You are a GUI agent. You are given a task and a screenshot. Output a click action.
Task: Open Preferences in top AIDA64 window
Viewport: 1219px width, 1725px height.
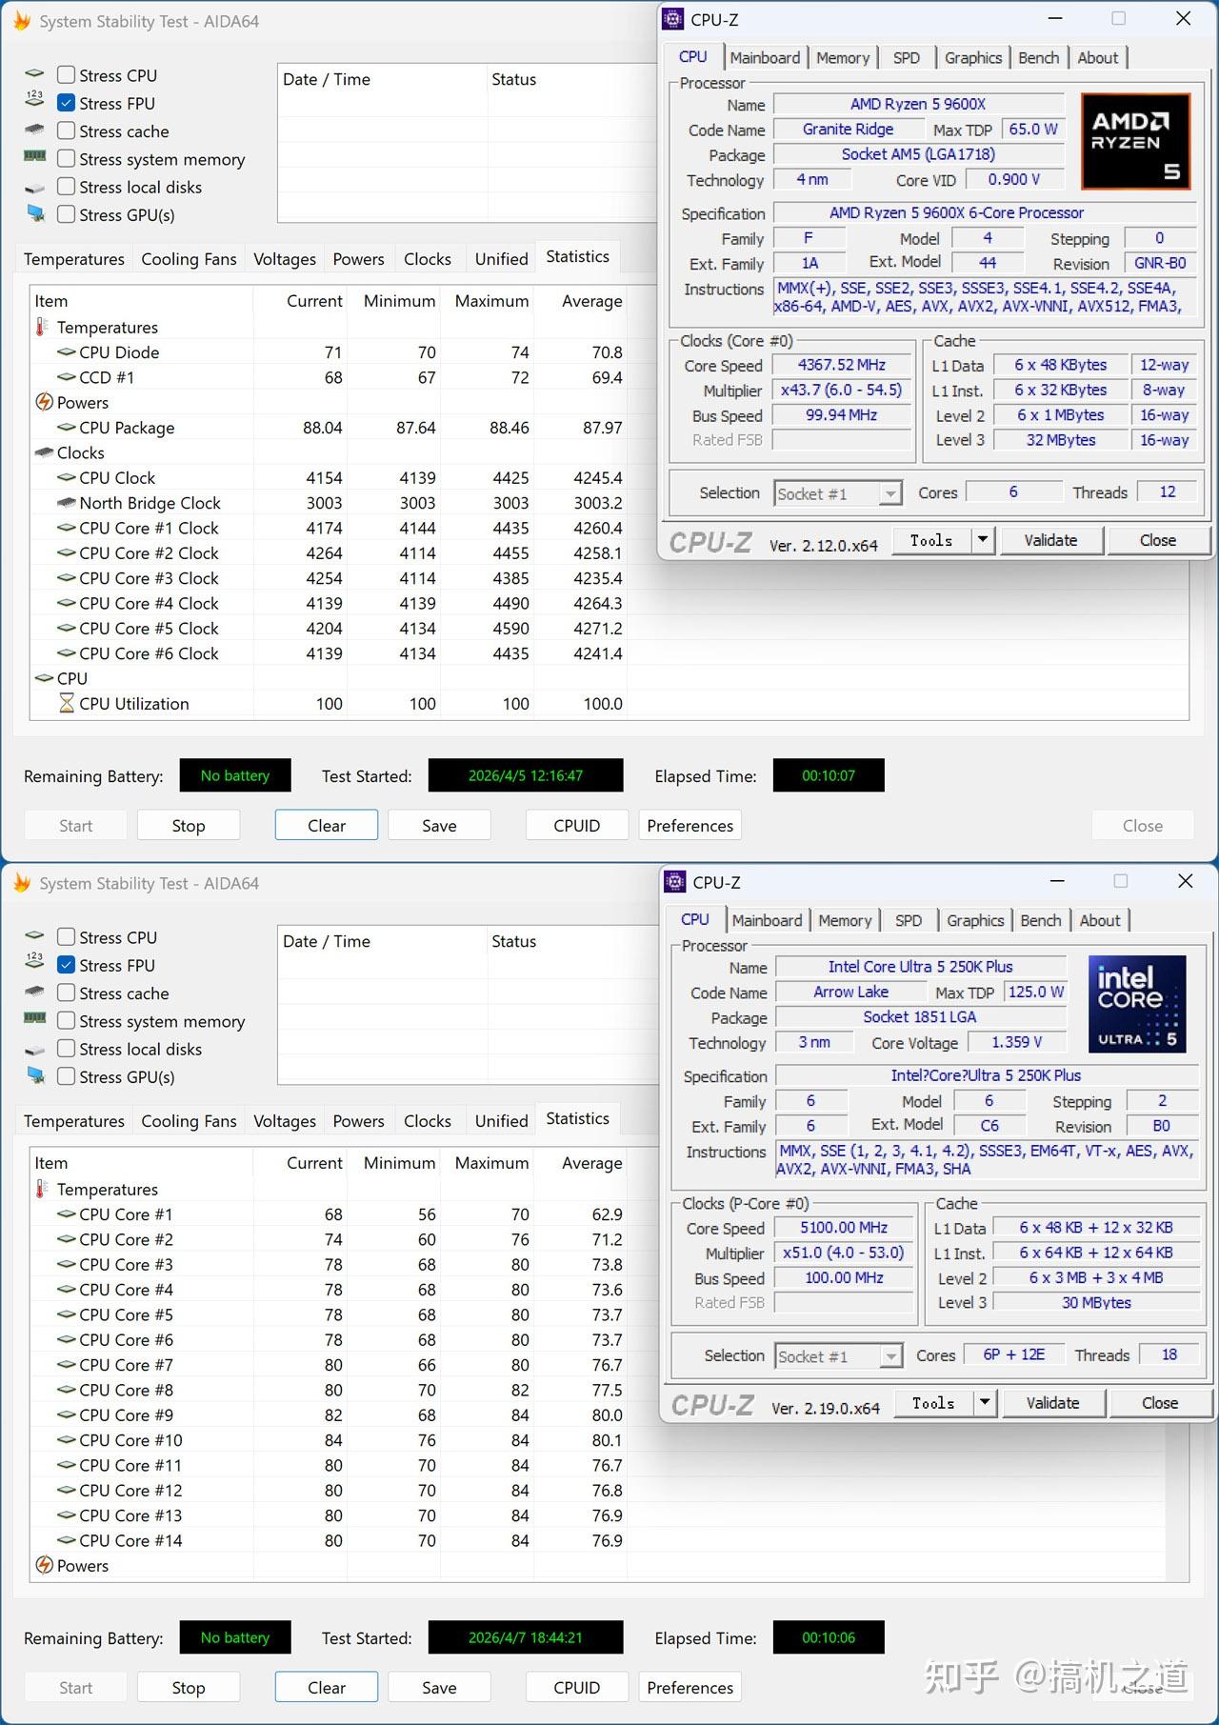pyautogui.click(x=690, y=826)
